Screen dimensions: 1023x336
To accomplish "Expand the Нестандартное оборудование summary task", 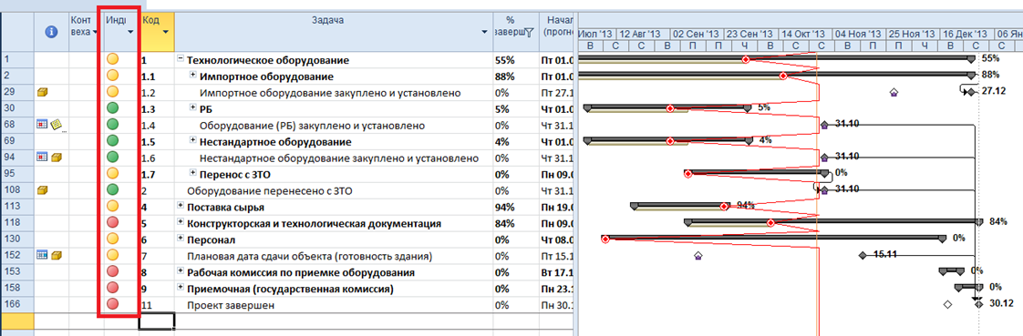I will pyautogui.click(x=193, y=140).
